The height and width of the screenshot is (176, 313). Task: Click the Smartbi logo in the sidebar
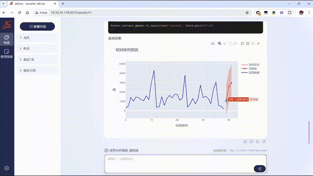pyautogui.click(x=7, y=25)
